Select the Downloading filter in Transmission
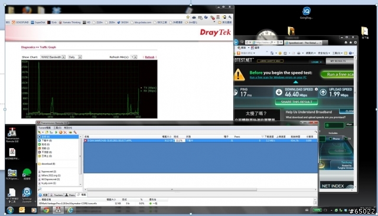This screenshot has width=378, height=216. coord(58,140)
